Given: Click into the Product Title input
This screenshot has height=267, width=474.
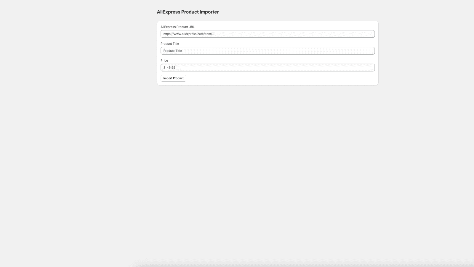Looking at the screenshot, I should pos(267,51).
